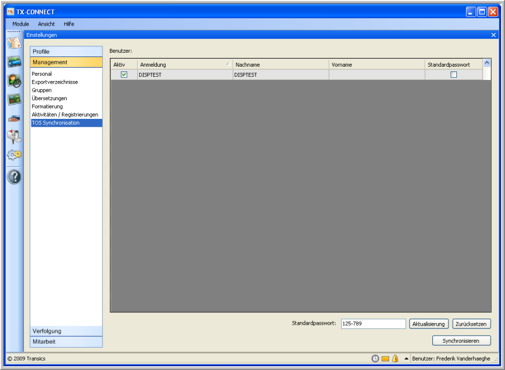Open the mailbox messages icon in sidebar
Viewport: 505px width, 370px height.
click(14, 136)
